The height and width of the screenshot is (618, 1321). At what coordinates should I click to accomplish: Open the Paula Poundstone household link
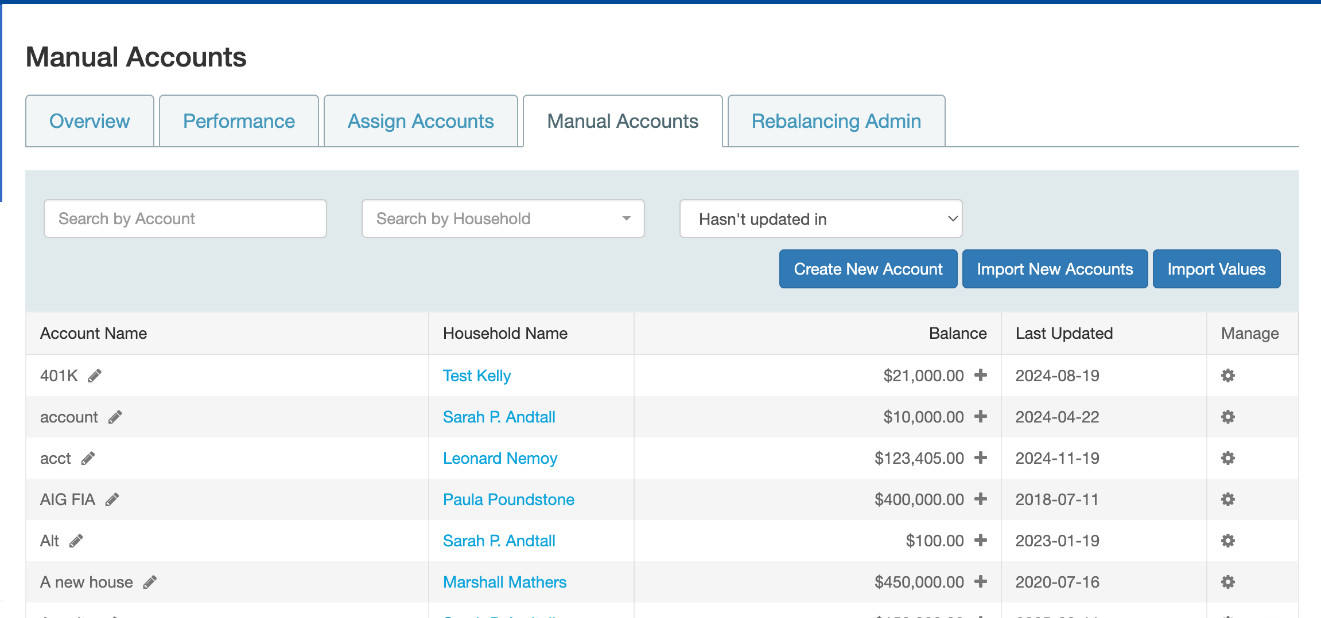point(508,499)
